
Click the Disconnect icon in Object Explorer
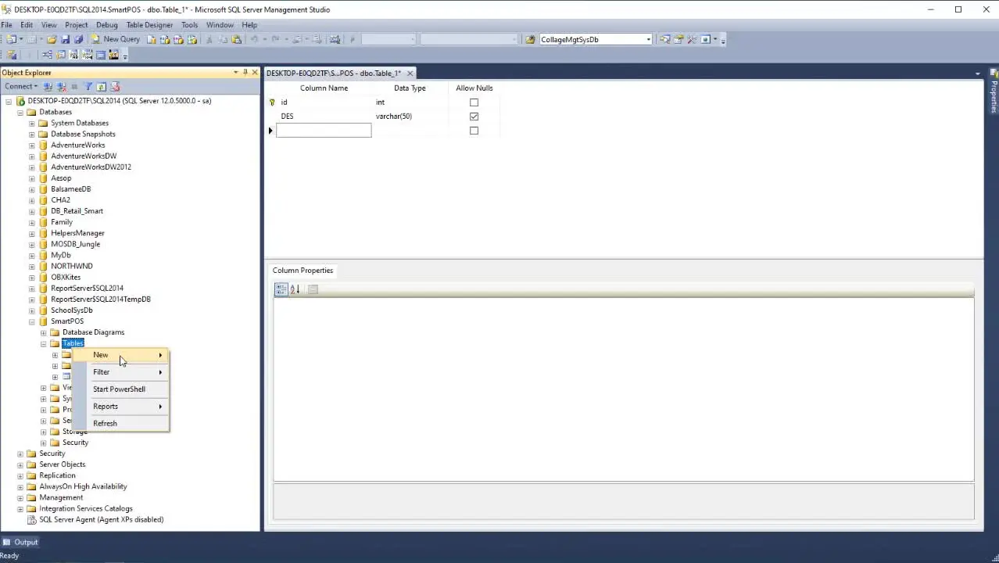pyautogui.click(x=60, y=87)
